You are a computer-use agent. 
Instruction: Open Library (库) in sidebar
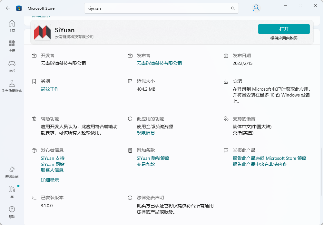pos(12,192)
